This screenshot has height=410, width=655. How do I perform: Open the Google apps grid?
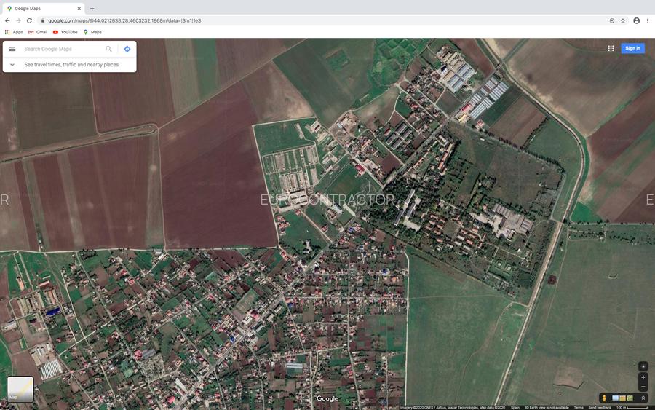tap(611, 48)
